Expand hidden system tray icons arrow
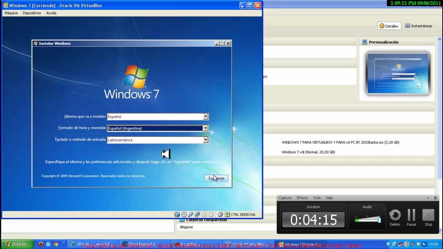The width and height of the screenshot is (443, 249). 388,244
